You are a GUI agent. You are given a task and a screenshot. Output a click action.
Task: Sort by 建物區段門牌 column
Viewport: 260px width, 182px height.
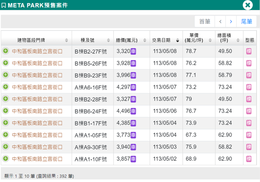[x=36, y=38]
